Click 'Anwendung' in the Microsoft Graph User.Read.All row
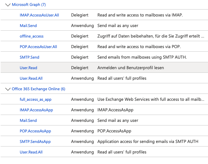The image size is (208, 164). (x=83, y=78)
